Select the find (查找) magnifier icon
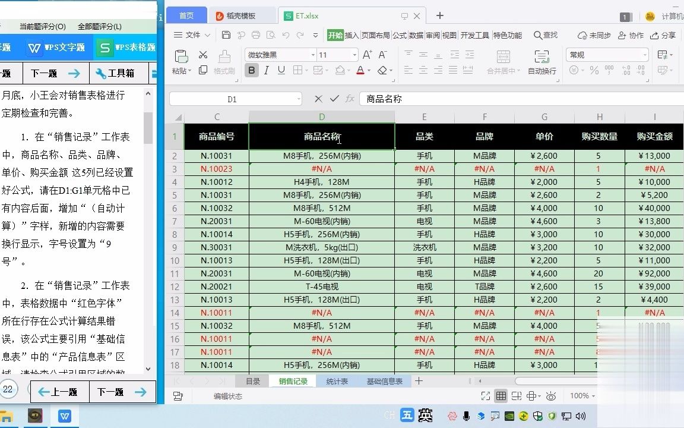The image size is (684, 428). 546,34
